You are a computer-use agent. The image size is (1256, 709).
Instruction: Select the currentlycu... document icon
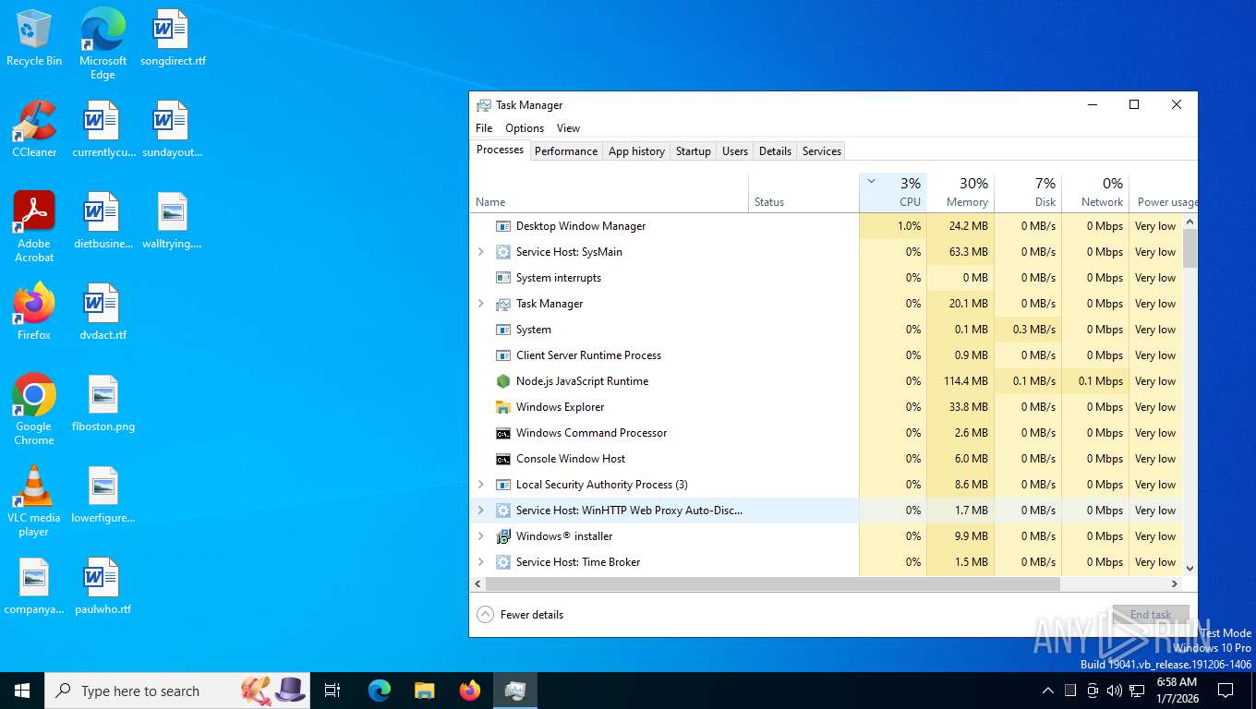coord(103,129)
